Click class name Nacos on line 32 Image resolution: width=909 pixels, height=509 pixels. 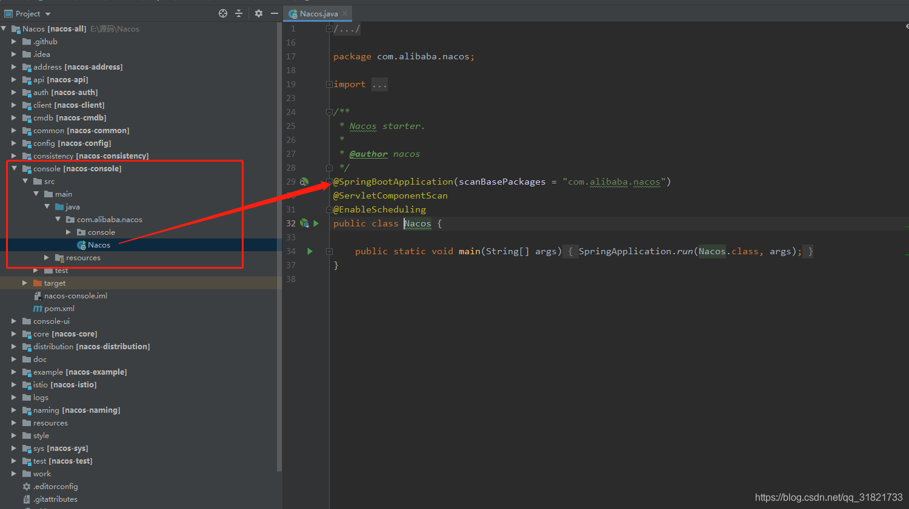pos(418,223)
